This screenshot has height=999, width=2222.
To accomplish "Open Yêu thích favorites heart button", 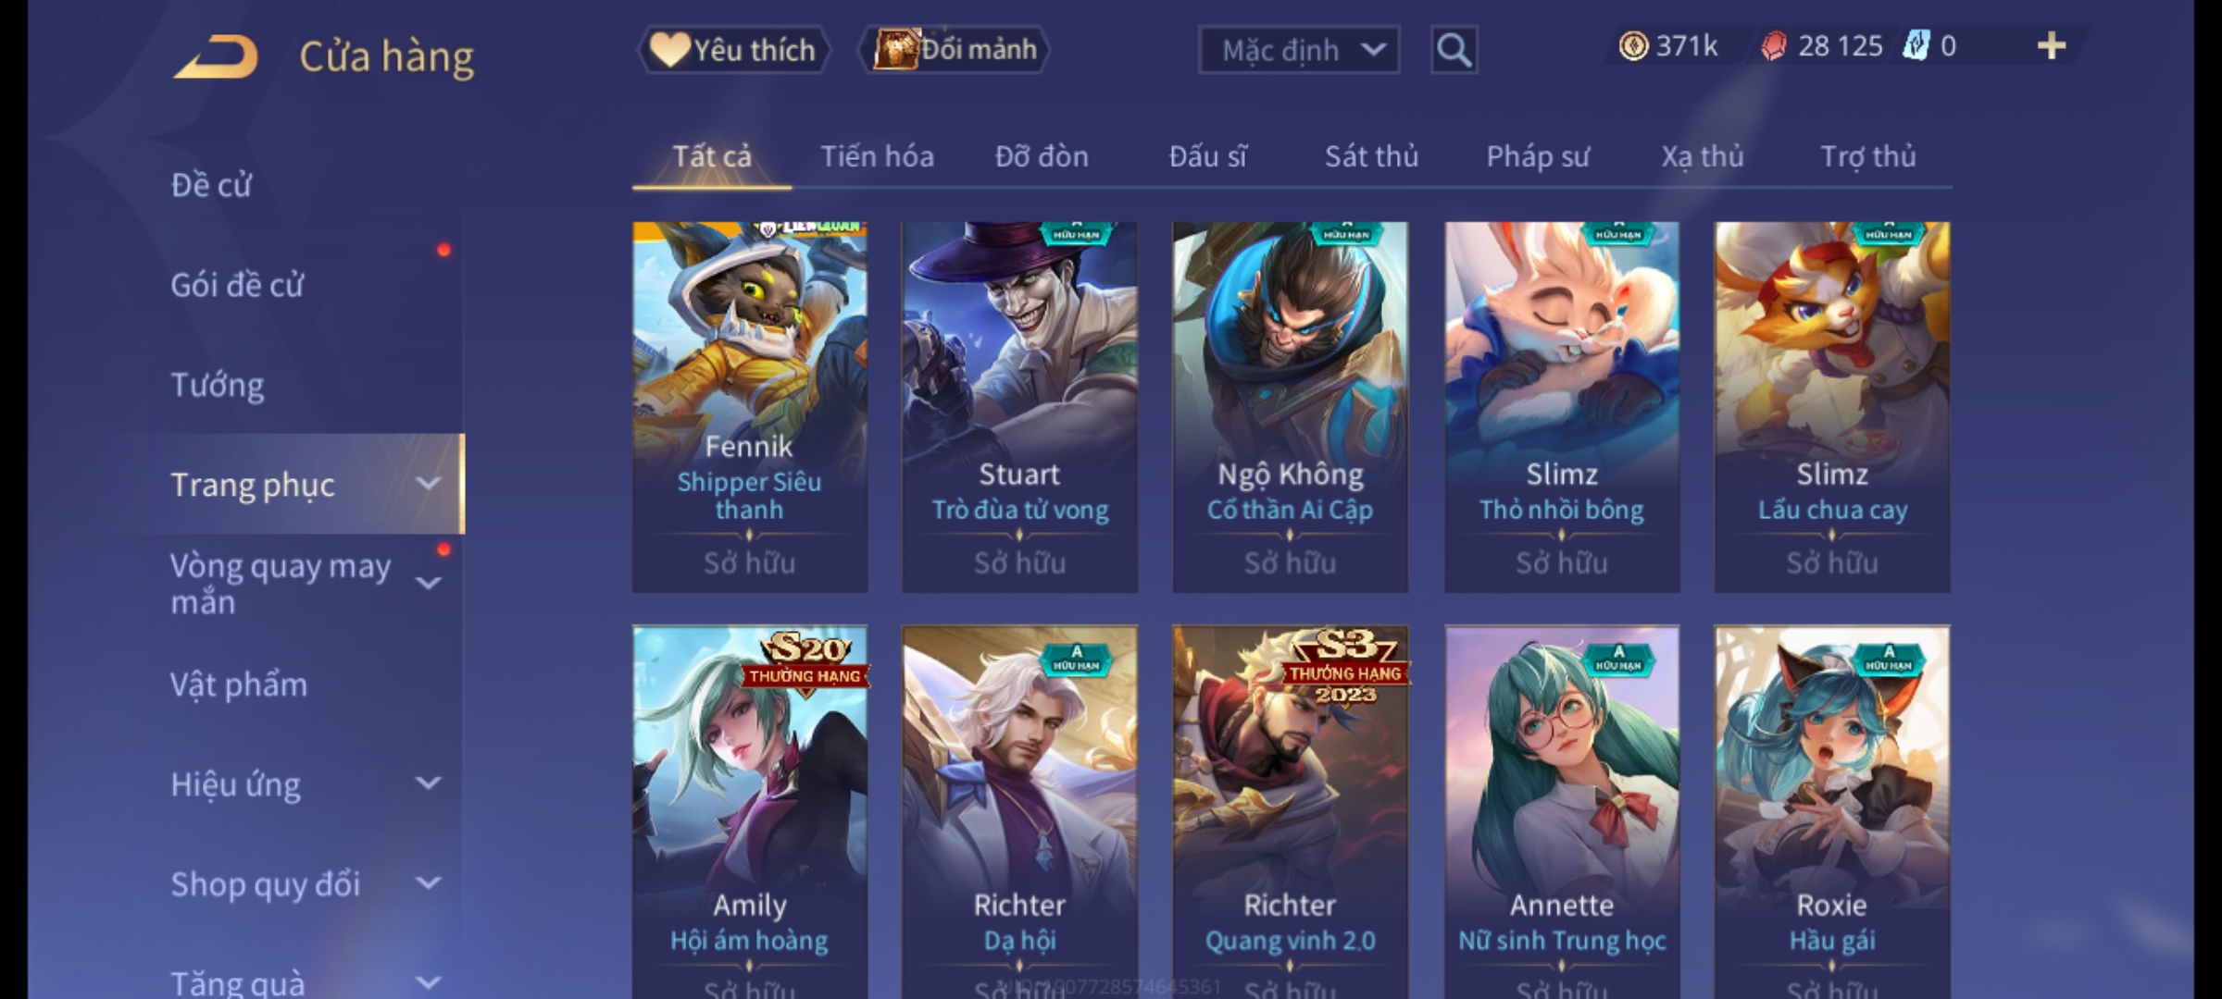I will pos(732,50).
